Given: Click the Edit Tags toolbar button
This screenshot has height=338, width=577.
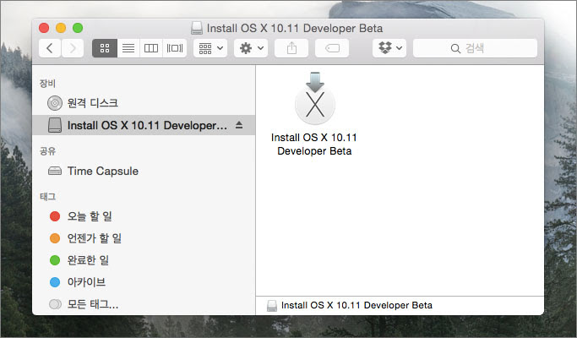Looking at the screenshot, I should [x=332, y=48].
